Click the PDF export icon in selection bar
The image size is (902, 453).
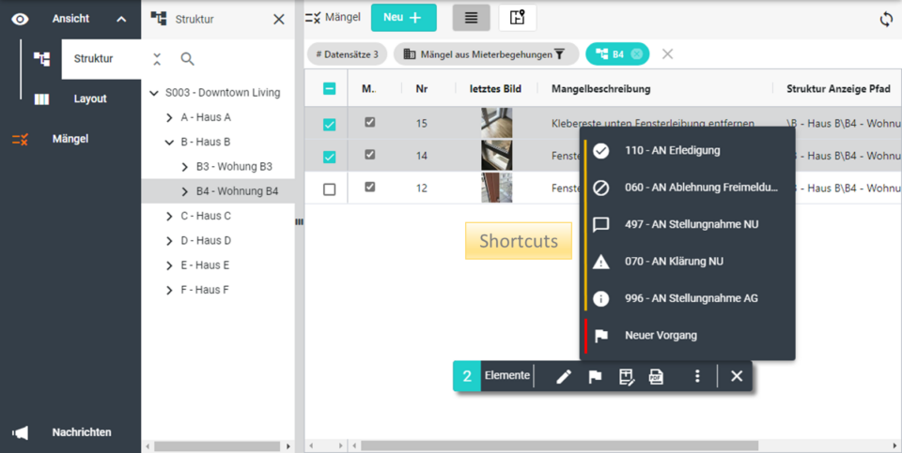pos(656,376)
